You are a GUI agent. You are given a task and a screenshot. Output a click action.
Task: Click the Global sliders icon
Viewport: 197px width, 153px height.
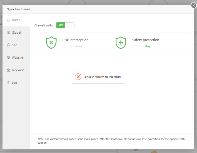click(8, 33)
